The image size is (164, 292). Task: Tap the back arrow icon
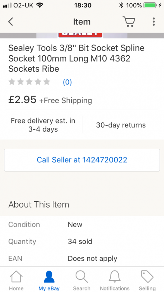pos(10,21)
